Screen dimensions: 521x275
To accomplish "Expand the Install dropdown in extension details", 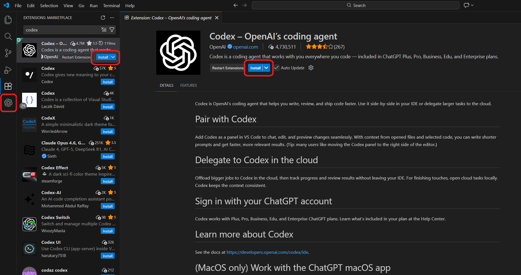I will 266,68.
